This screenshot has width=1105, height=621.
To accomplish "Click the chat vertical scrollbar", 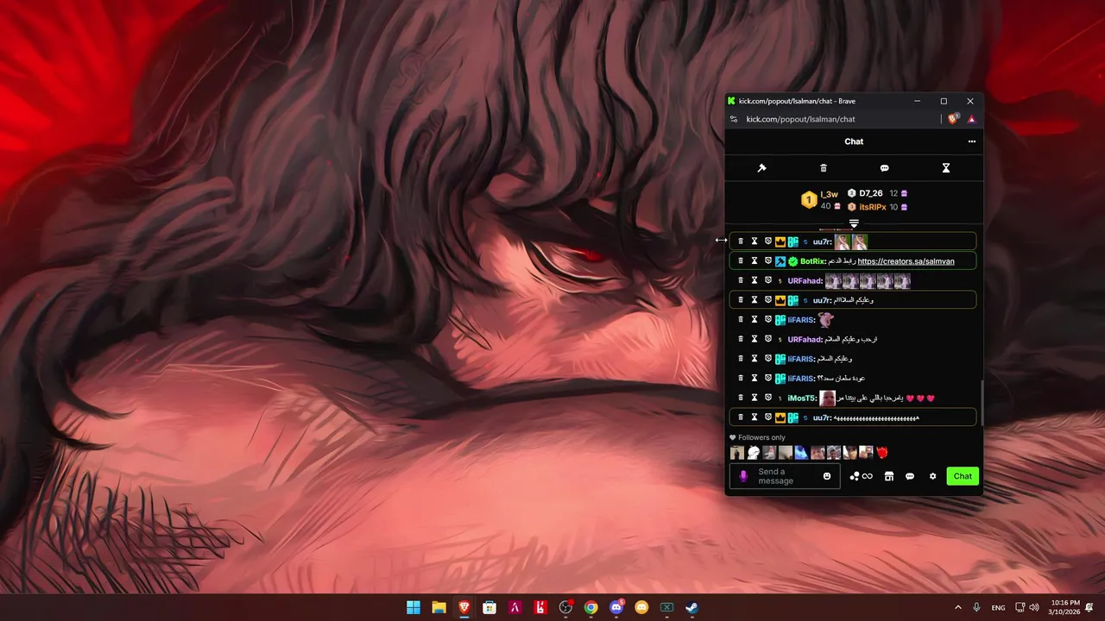I will tap(982, 404).
